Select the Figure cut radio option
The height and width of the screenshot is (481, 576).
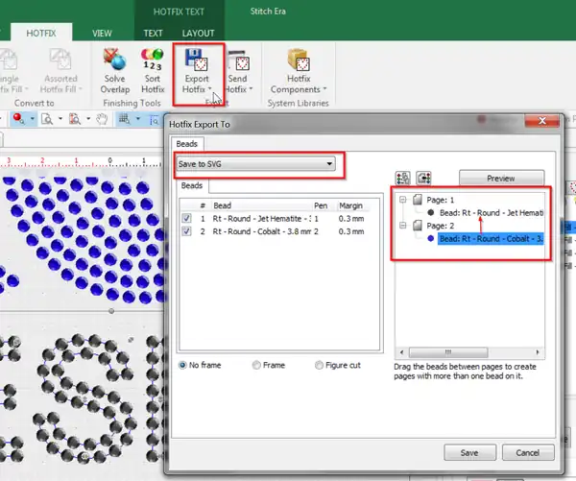[321, 365]
